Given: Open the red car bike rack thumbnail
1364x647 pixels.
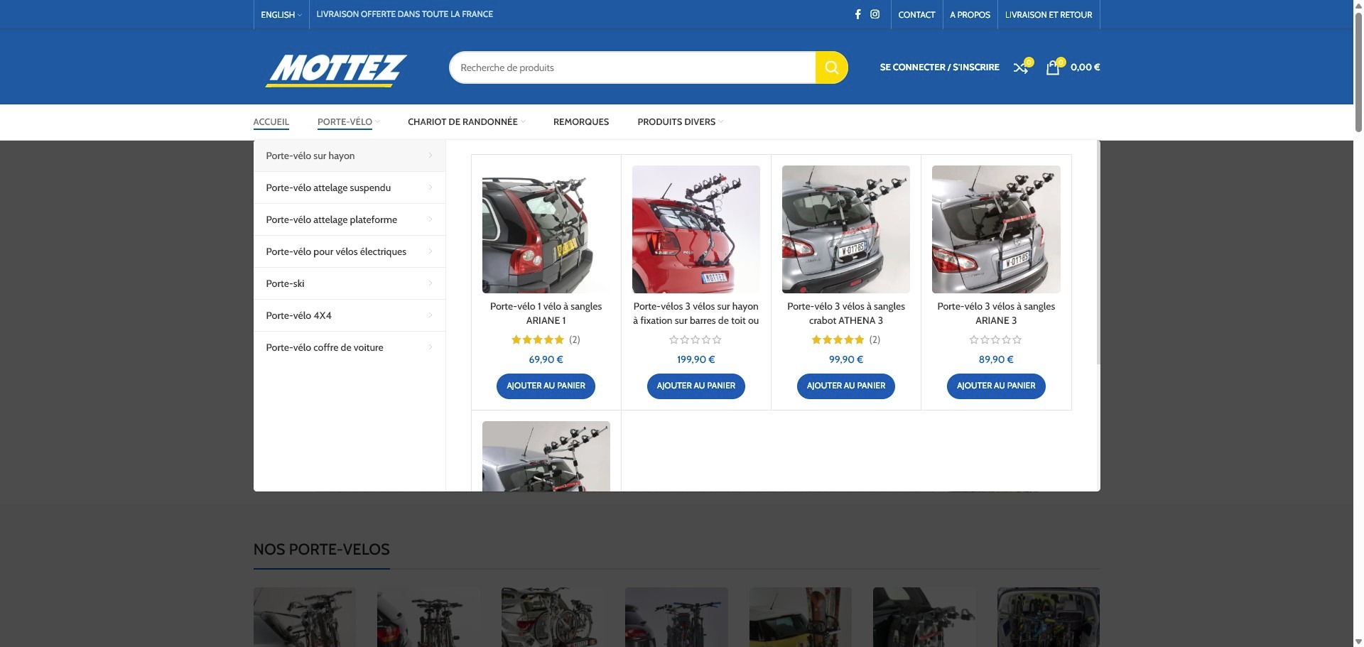Looking at the screenshot, I should (x=695, y=229).
